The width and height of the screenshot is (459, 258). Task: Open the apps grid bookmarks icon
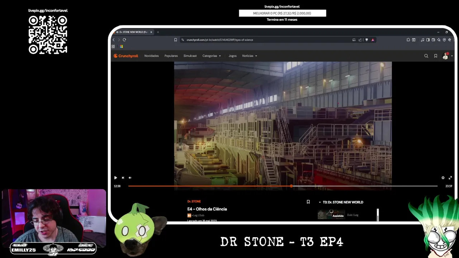pos(113,47)
